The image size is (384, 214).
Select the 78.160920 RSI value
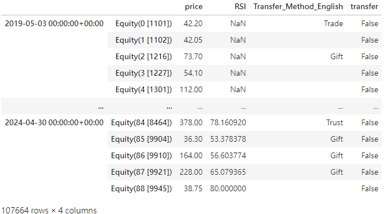(228, 122)
